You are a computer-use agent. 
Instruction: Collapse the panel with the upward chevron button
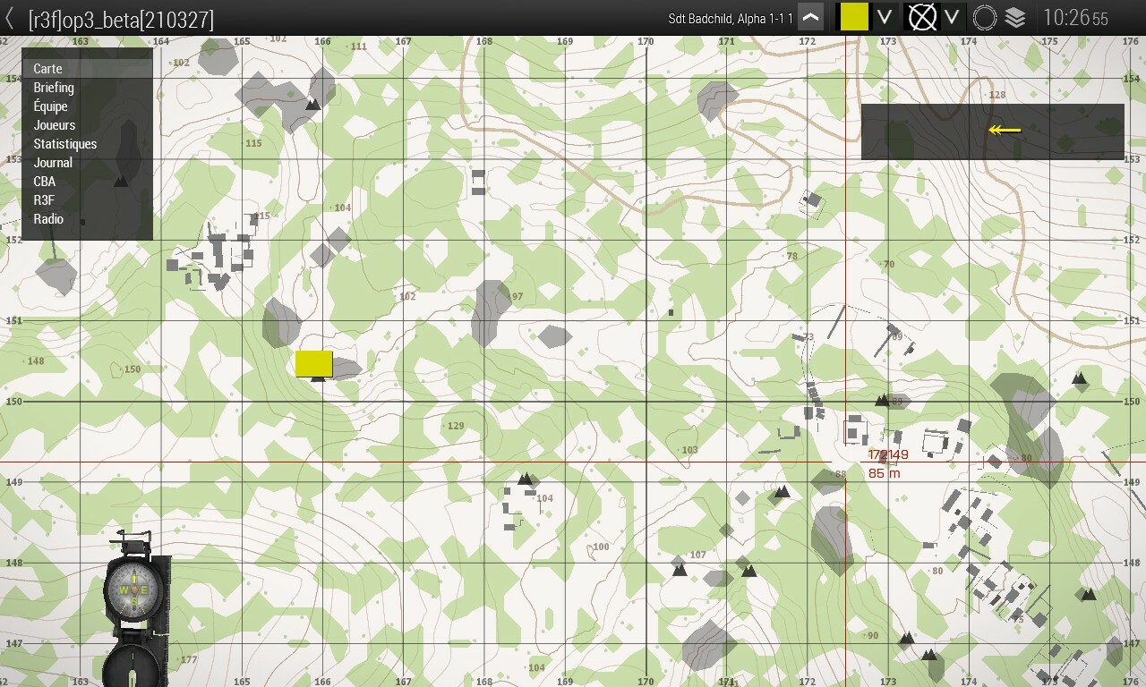click(810, 17)
